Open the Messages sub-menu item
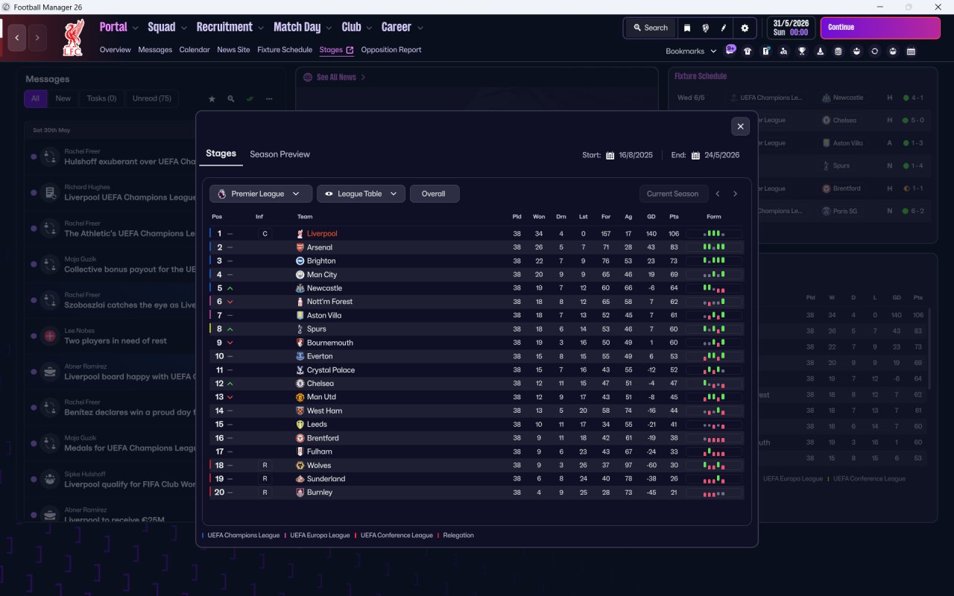The width and height of the screenshot is (954, 596). click(155, 50)
